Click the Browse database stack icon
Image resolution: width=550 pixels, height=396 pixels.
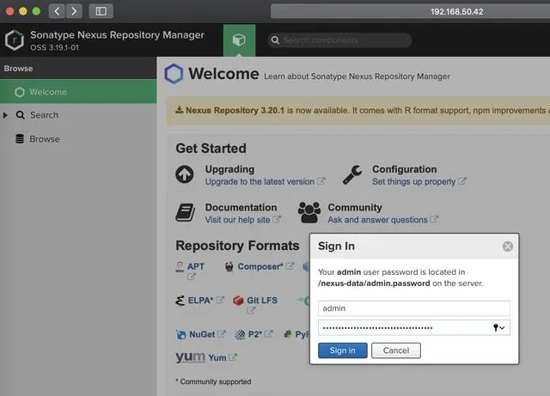[x=20, y=139]
